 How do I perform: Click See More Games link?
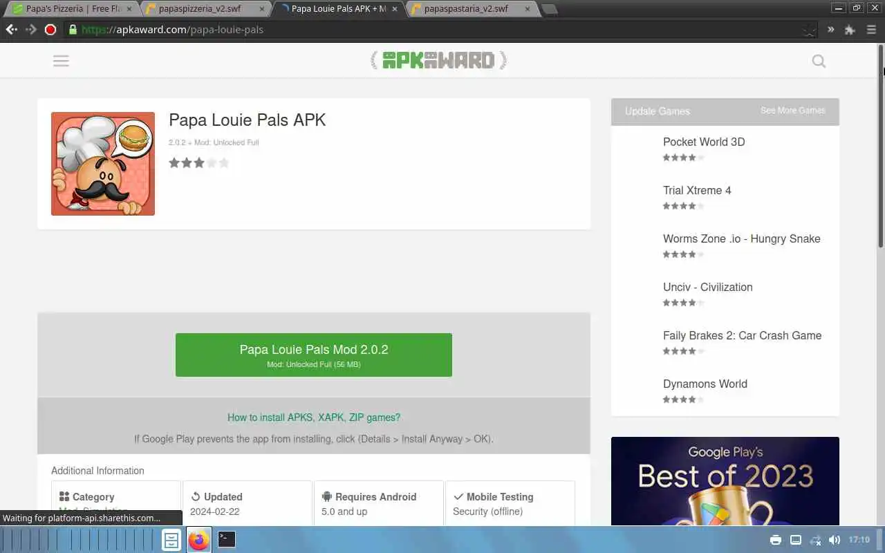pos(793,111)
